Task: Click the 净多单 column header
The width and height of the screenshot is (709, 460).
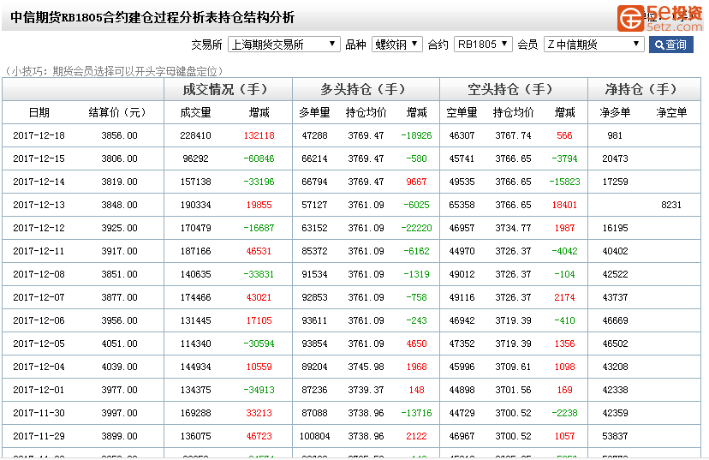Action: [615, 112]
